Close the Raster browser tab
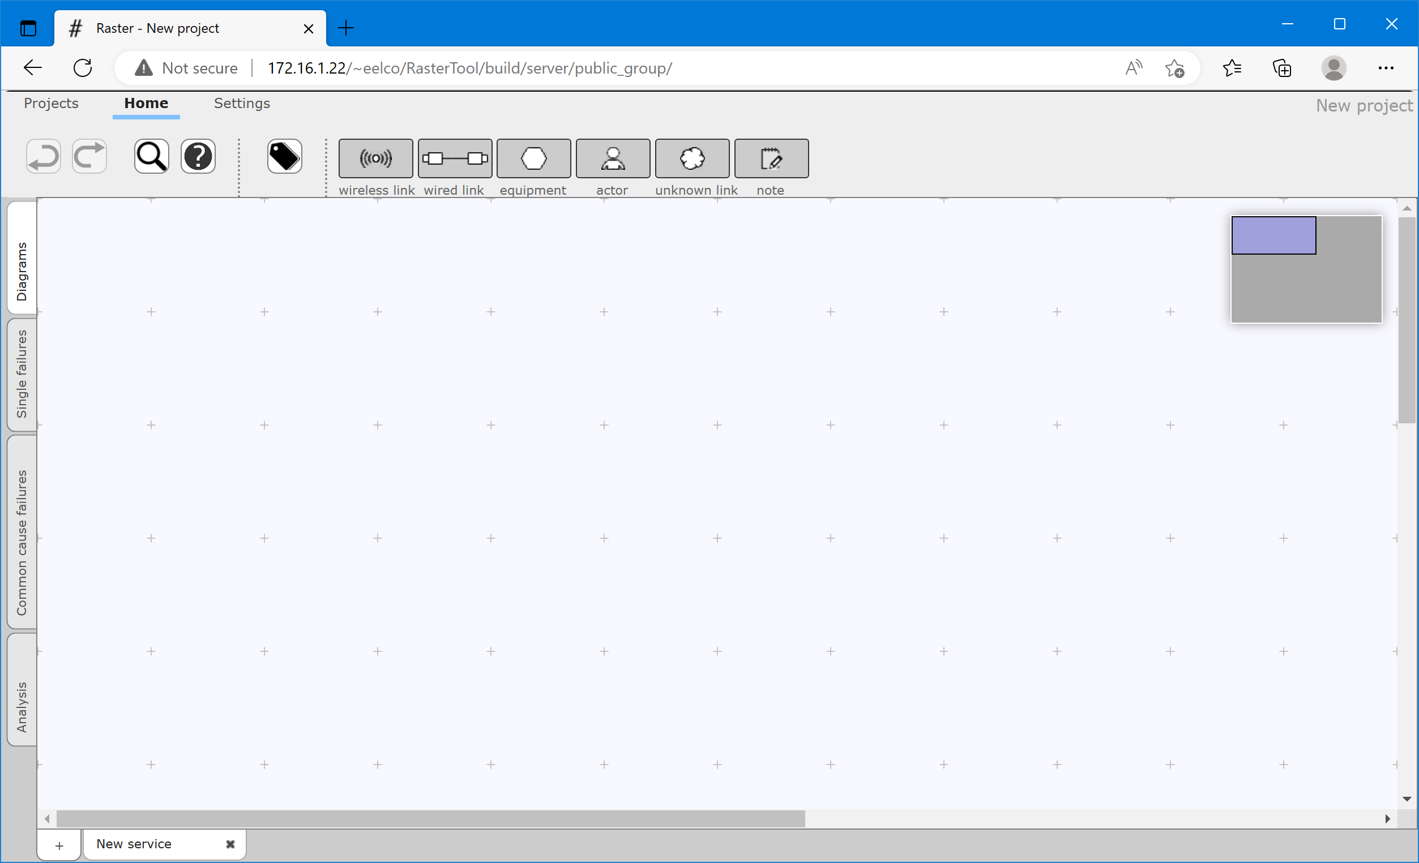The image size is (1419, 863). click(309, 28)
